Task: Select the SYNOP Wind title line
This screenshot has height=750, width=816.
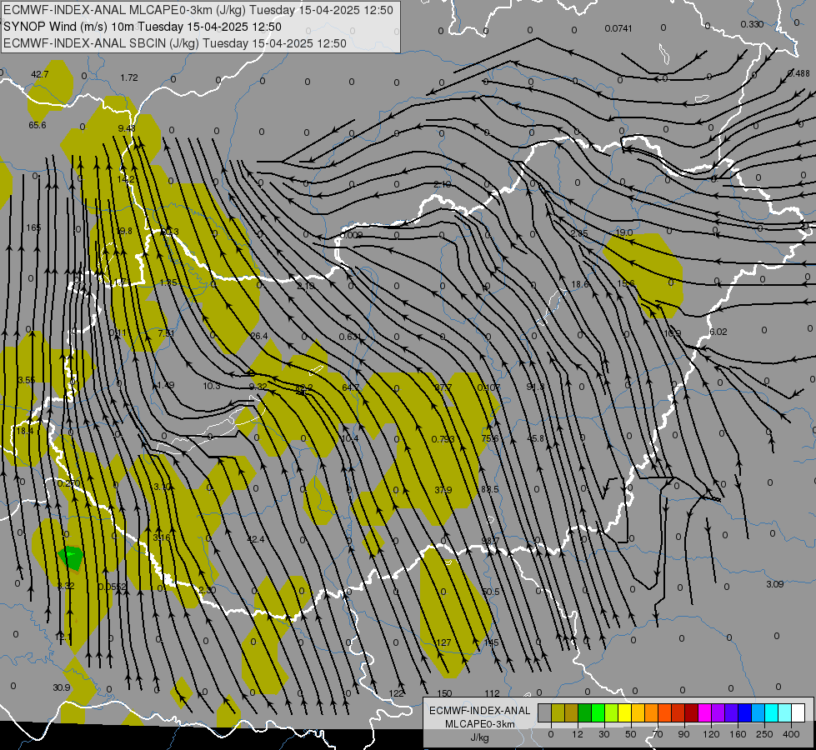Action: (x=142, y=27)
